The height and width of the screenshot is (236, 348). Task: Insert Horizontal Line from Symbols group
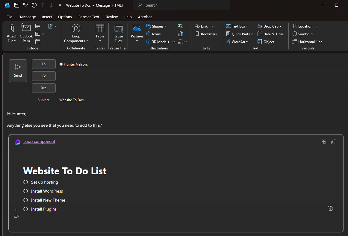pyautogui.click(x=307, y=42)
